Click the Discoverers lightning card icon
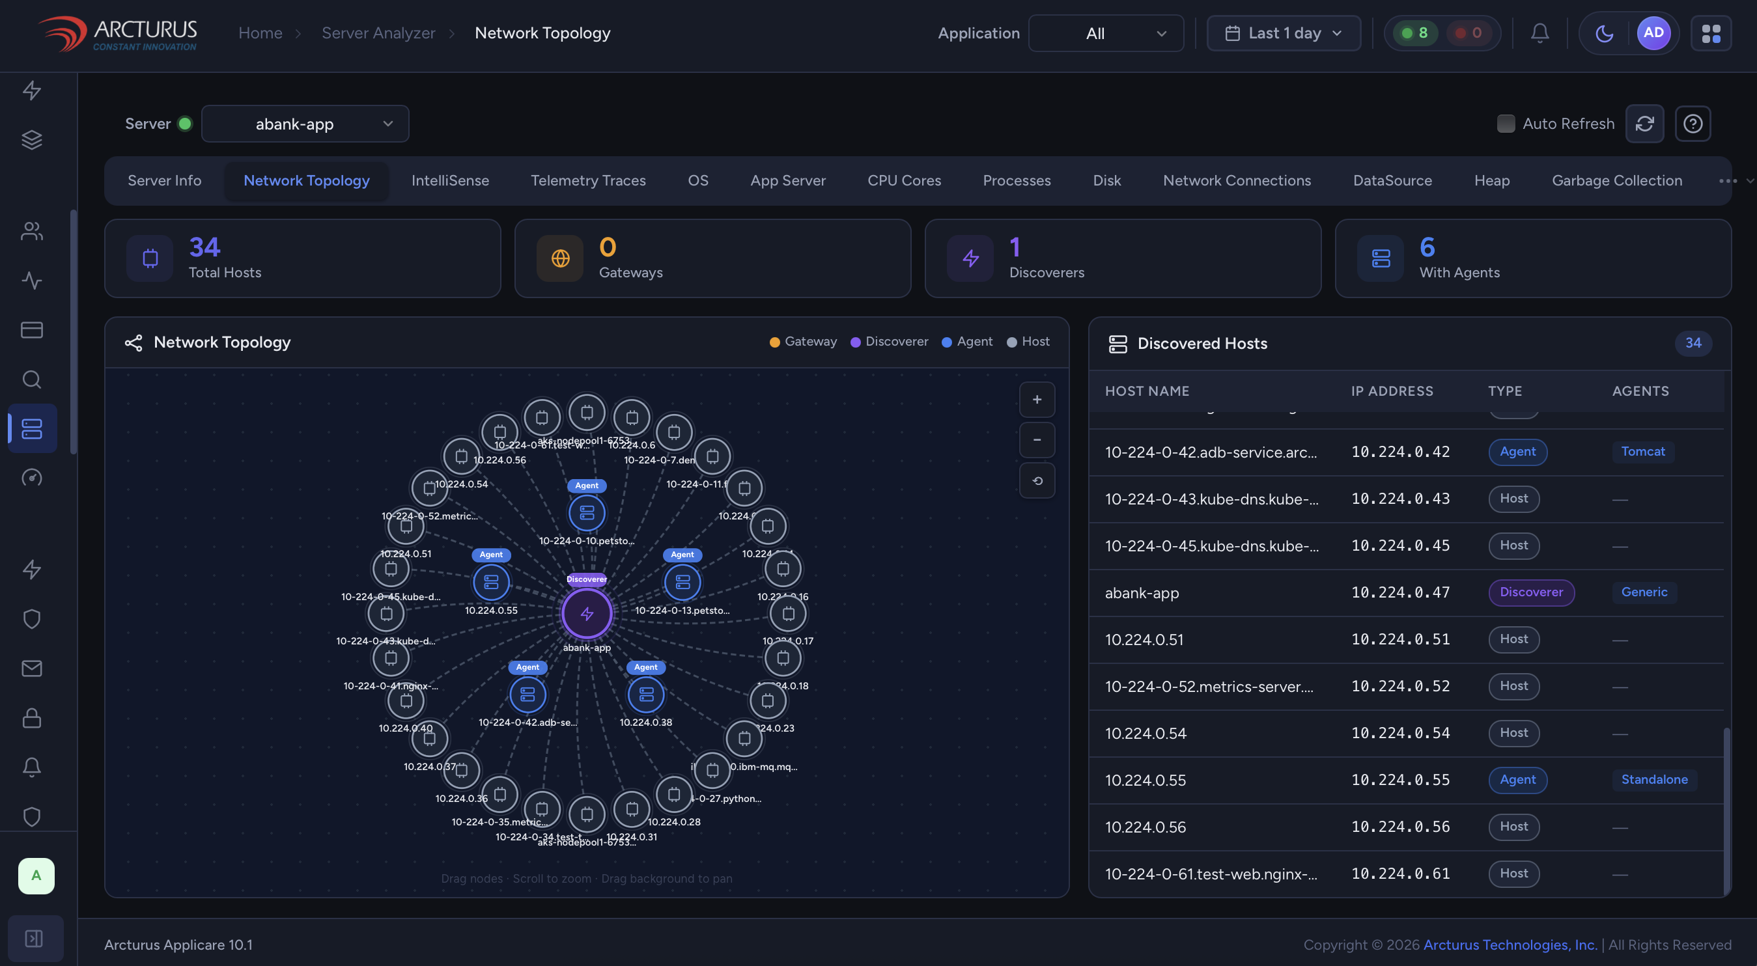Viewport: 1757px width, 966px height. (x=970, y=258)
